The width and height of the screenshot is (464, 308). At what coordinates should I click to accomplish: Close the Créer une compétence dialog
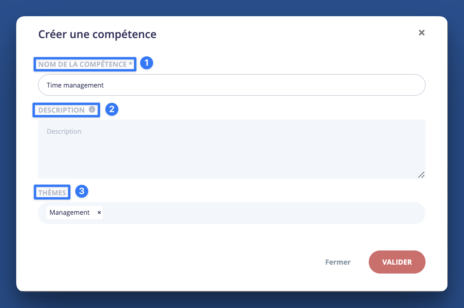pyautogui.click(x=421, y=33)
